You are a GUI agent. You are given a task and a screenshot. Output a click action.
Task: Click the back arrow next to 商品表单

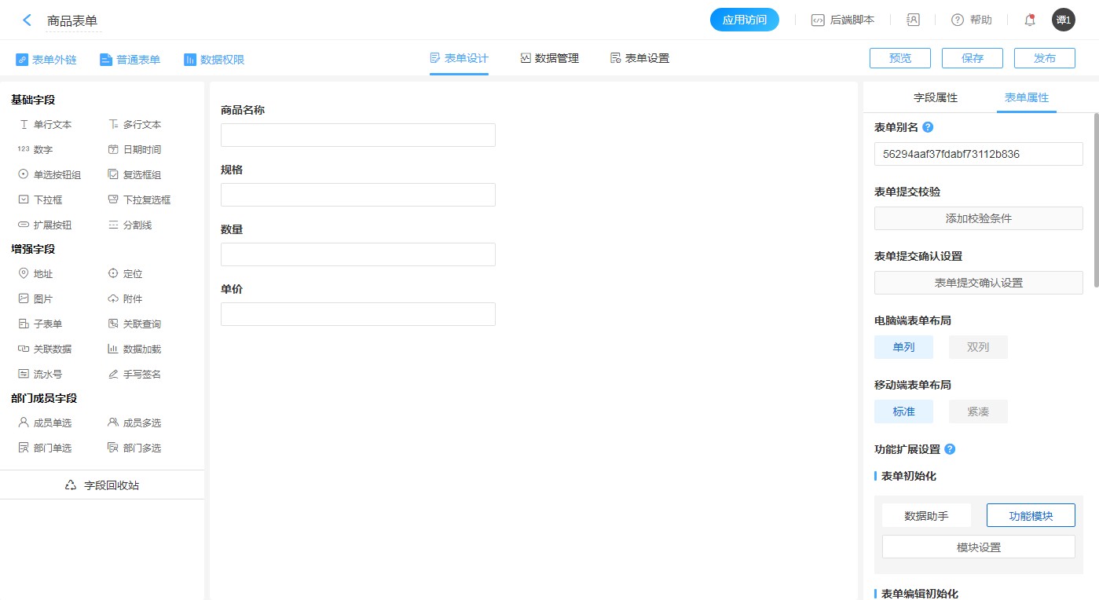coord(27,20)
